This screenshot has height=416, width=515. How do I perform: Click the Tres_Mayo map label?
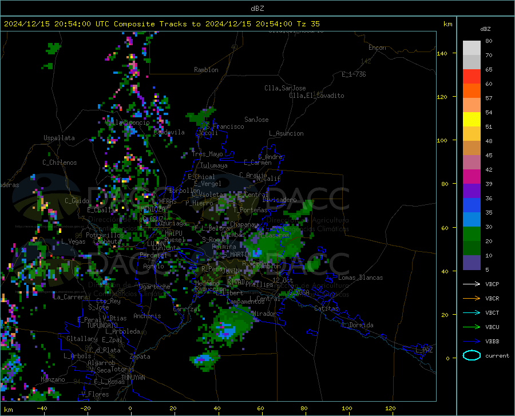pos(208,154)
